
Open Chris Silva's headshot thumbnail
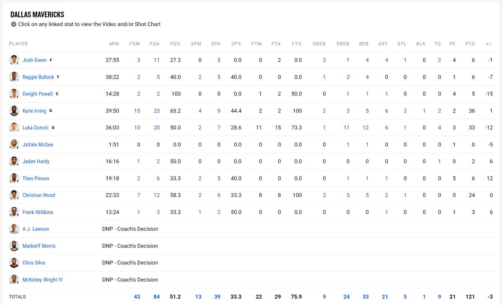(x=14, y=263)
